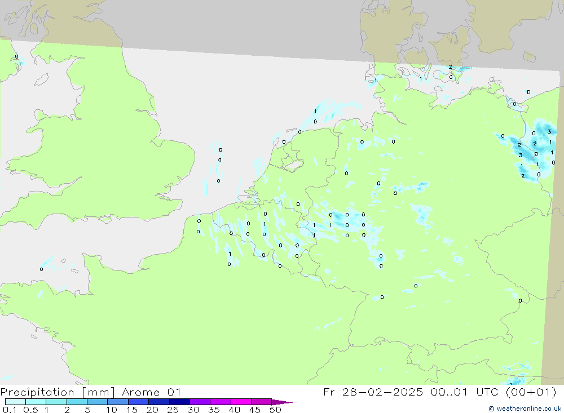Pick the 5–10 mm legend color swatch

point(97,402)
